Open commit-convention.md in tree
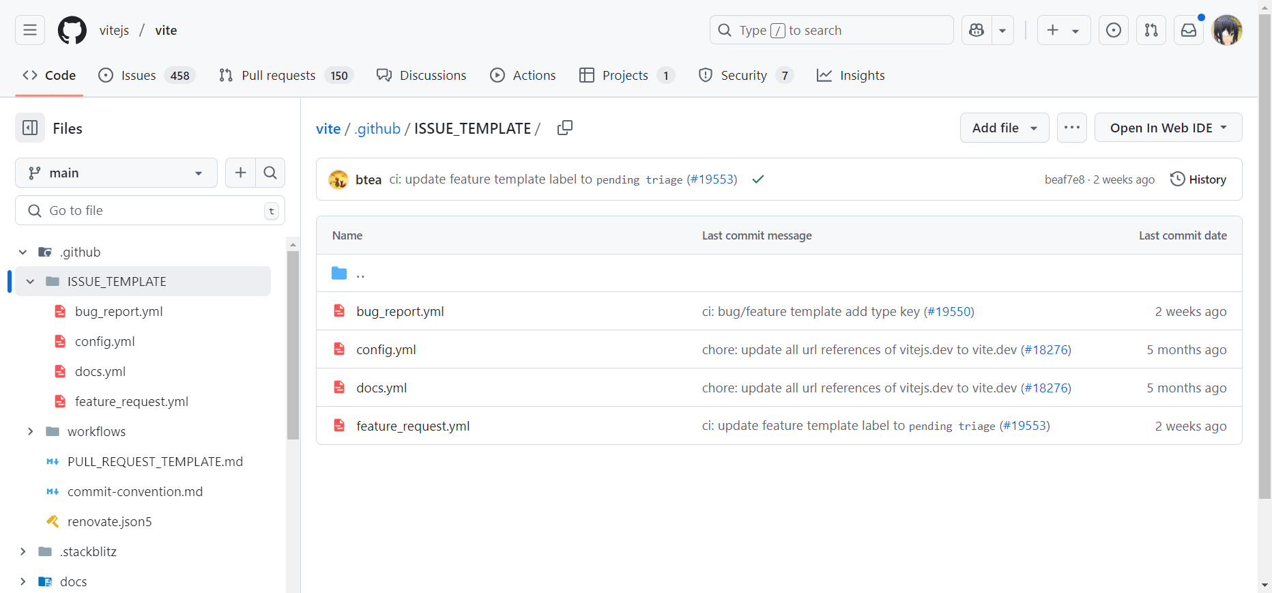The width and height of the screenshot is (1272, 593). (x=135, y=491)
